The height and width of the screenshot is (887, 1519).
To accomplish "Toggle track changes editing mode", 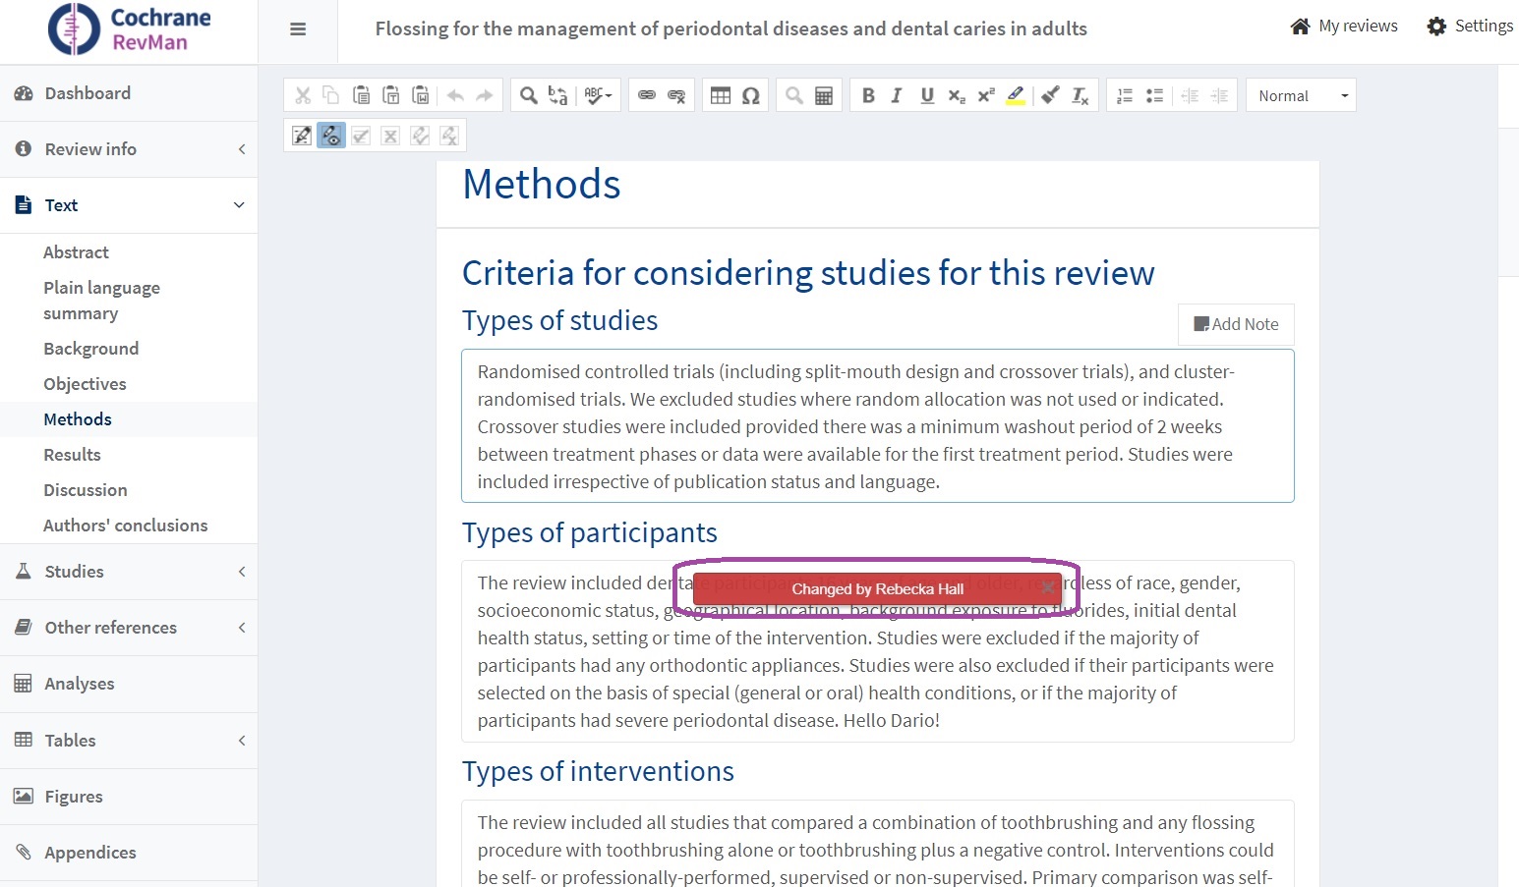I will (302, 136).
